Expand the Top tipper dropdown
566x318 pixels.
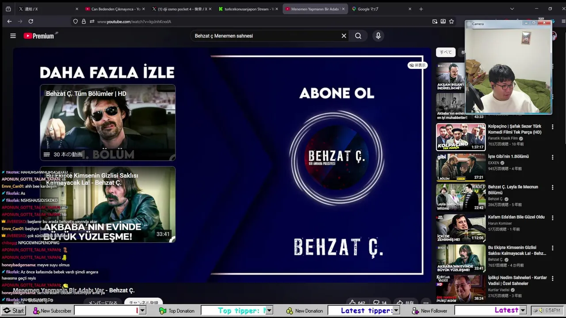coord(269,310)
